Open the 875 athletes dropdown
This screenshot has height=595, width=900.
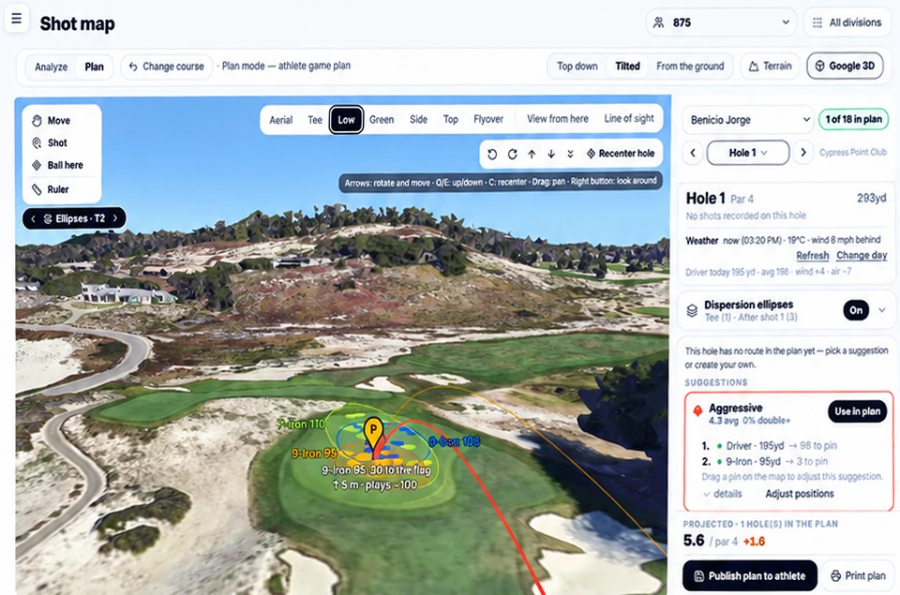point(721,22)
